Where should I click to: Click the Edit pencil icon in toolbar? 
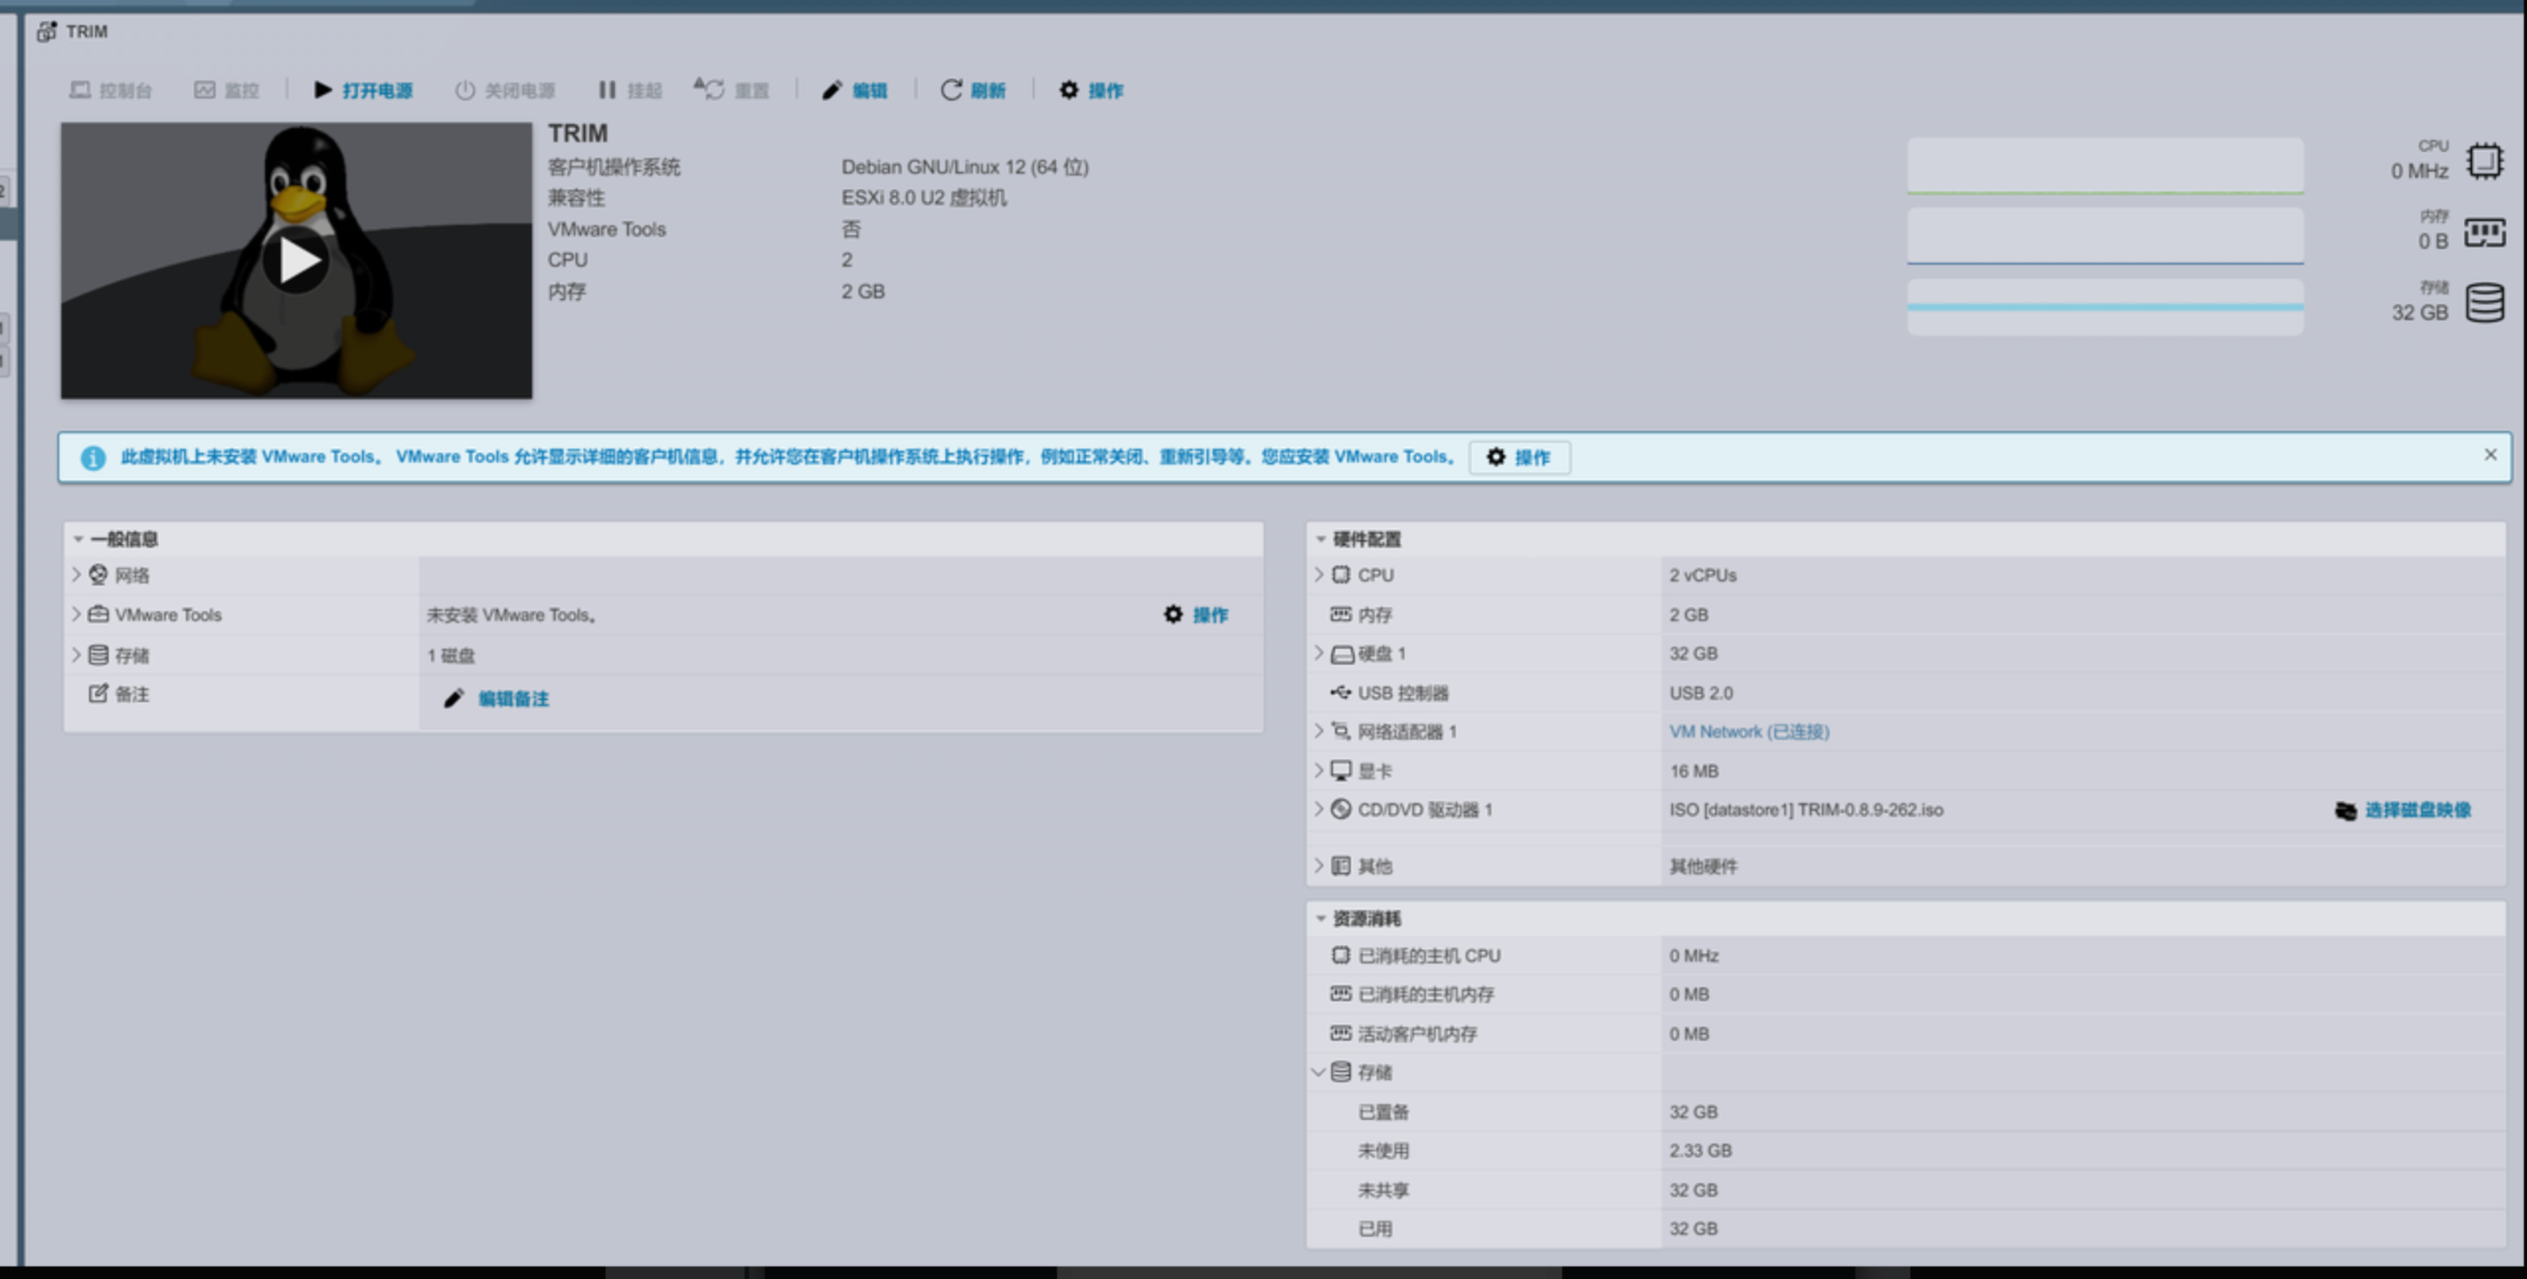(832, 90)
